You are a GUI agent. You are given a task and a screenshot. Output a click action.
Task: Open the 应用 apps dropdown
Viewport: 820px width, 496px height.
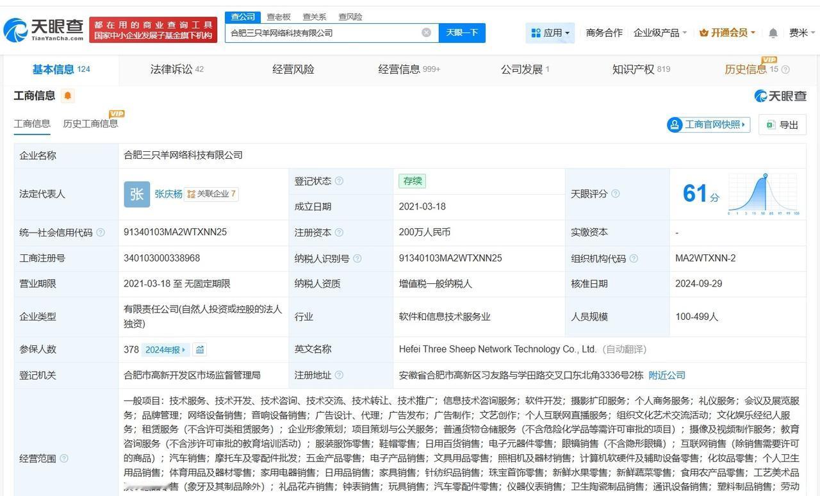[x=550, y=33]
